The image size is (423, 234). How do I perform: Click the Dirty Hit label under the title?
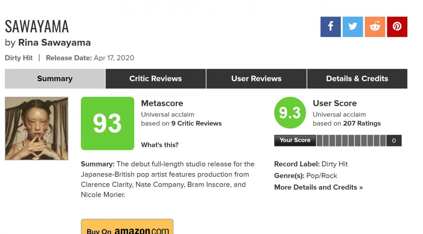tap(19, 58)
